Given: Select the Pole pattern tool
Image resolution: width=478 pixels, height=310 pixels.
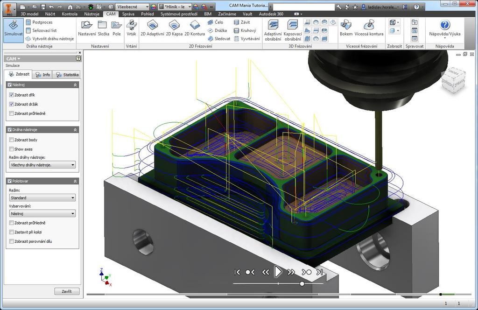Looking at the screenshot, I should point(116,28).
